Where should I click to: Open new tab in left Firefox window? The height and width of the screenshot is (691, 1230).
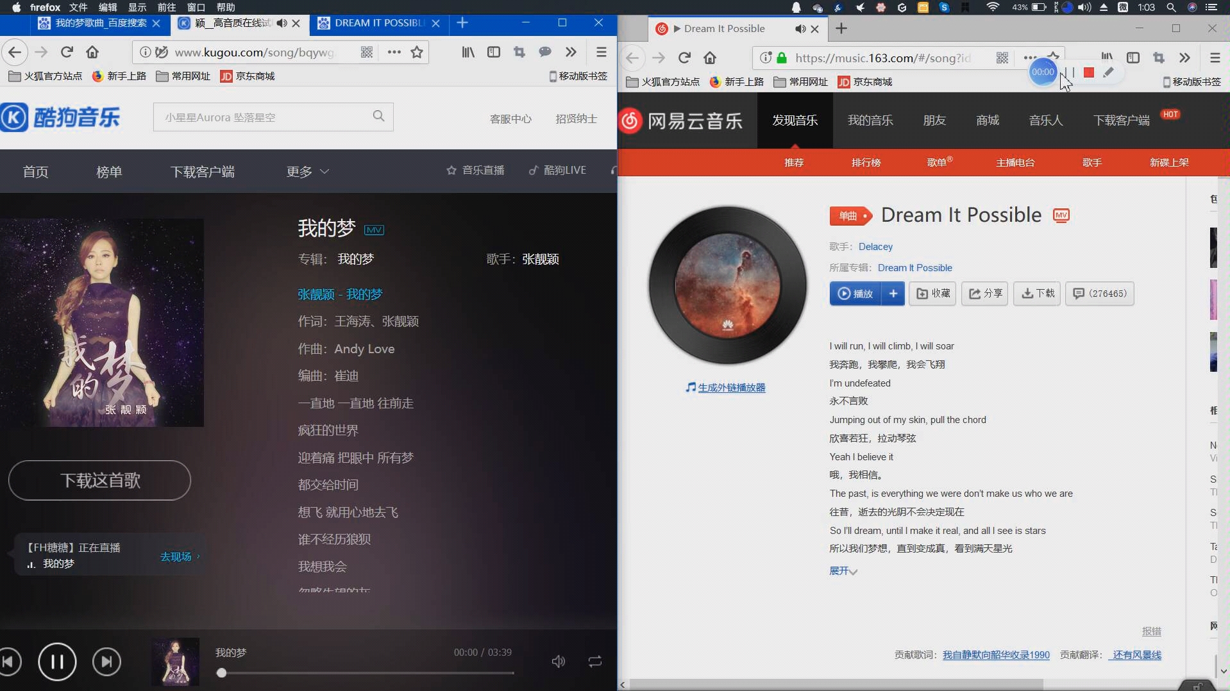pyautogui.click(x=462, y=23)
